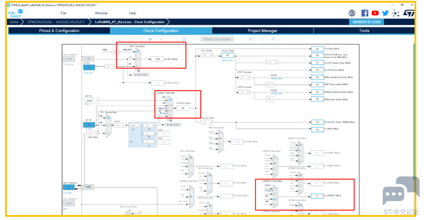
Task: Select LSE in the RTC Clock Mux
Action: click(138, 59)
